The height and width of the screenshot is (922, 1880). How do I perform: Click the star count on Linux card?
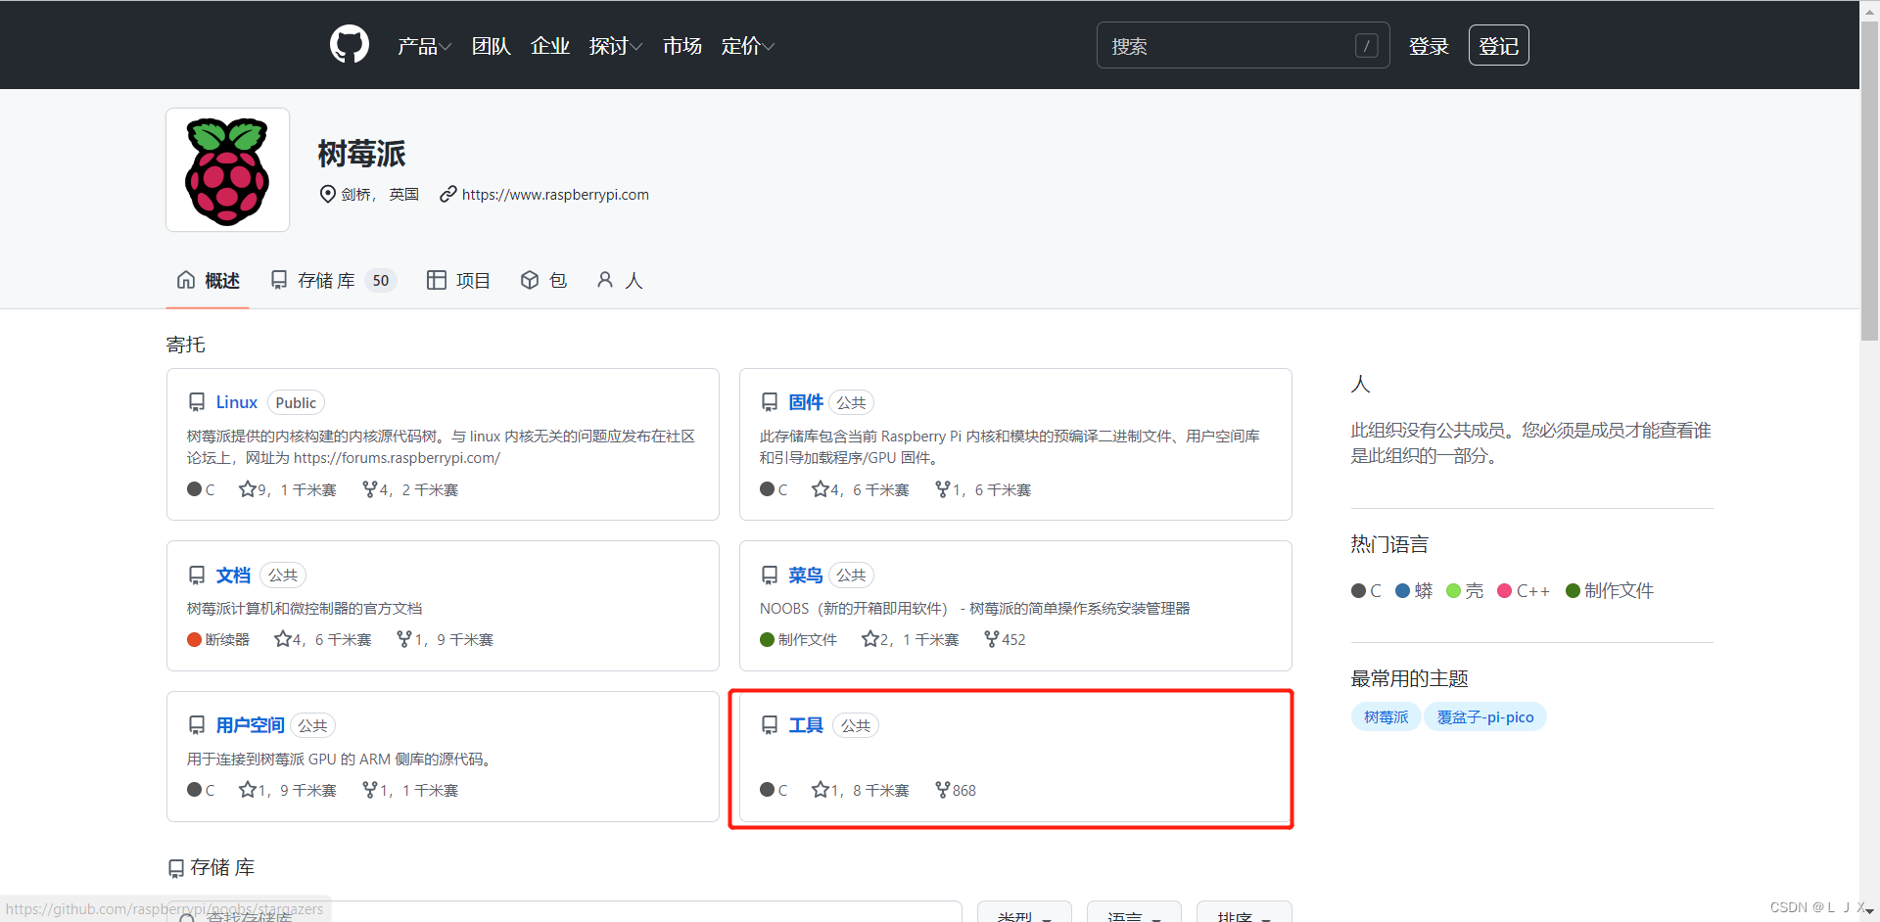point(288,489)
